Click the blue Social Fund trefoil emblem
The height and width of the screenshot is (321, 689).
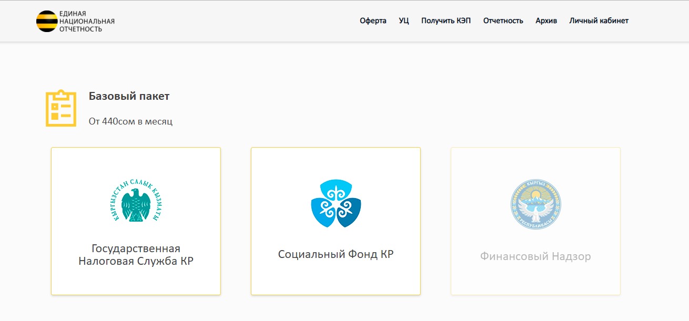(336, 203)
